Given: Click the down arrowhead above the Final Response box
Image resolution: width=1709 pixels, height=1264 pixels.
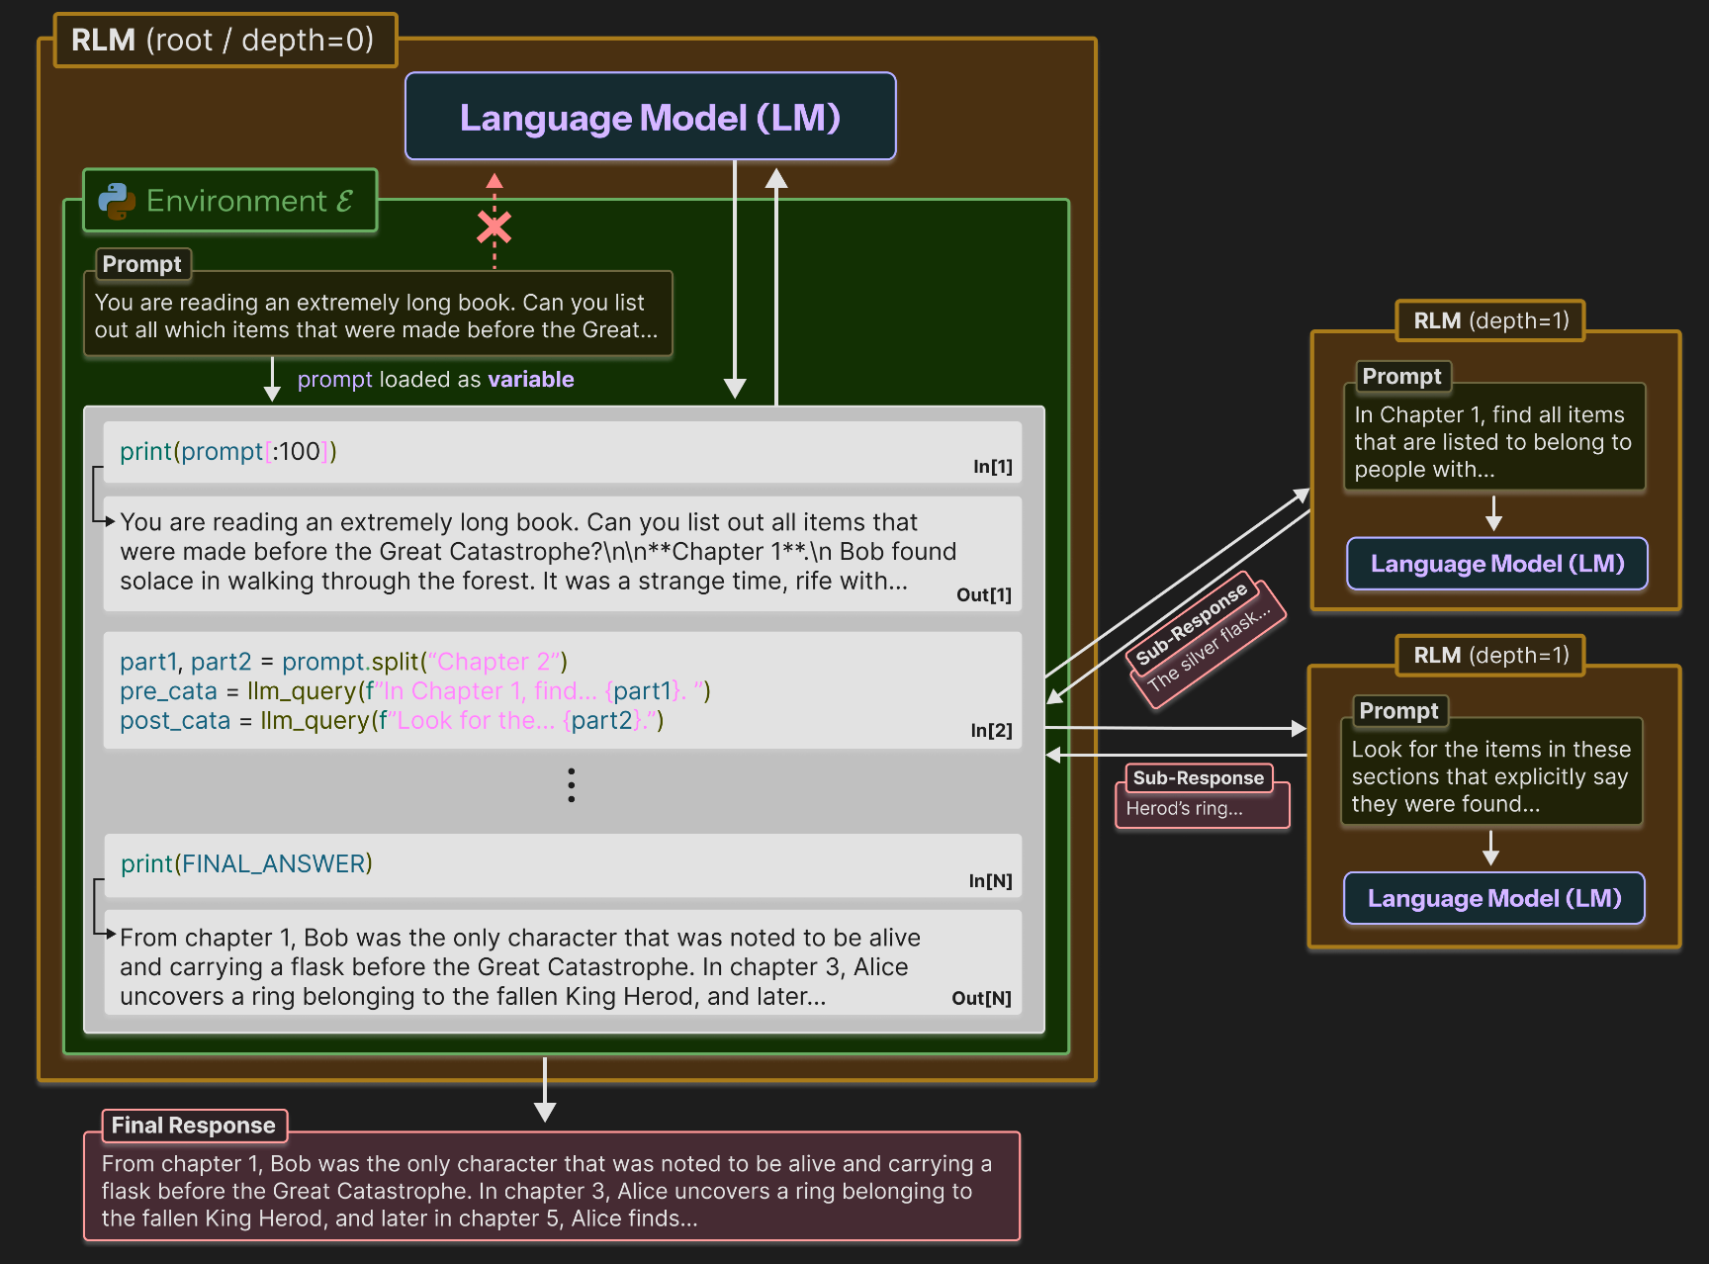Looking at the screenshot, I should (544, 1111).
